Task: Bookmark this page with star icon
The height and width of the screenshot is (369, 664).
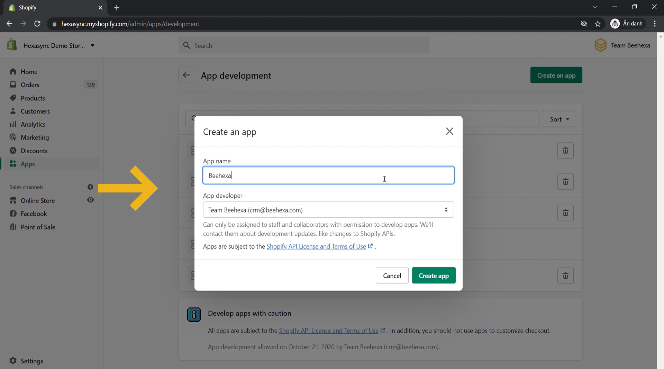Action: (x=598, y=24)
